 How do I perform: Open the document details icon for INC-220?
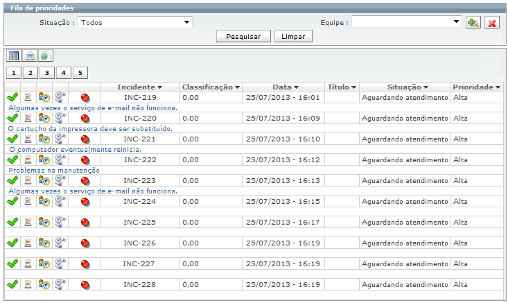pos(28,119)
